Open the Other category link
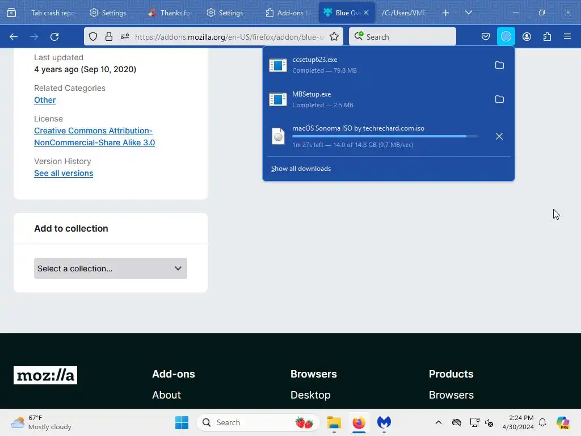Screen dimensions: 581x436 (45, 100)
